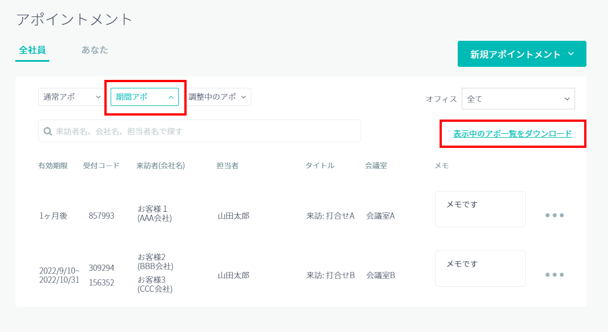The image size is (608, 332).
Task: Open the 調整中のアポ dropdown
Action: tap(218, 97)
